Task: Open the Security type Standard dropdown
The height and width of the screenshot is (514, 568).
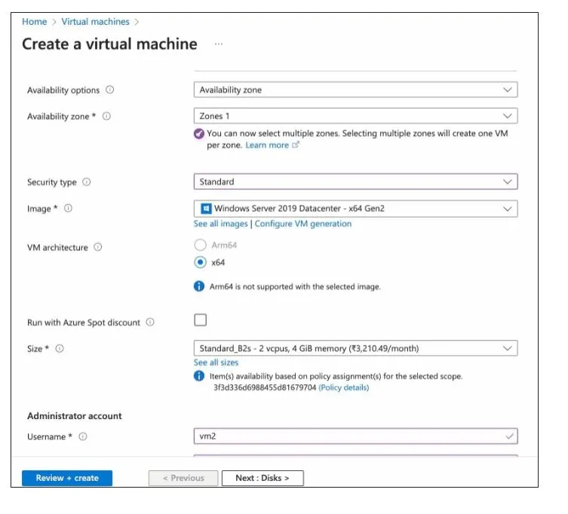Action: 355,182
